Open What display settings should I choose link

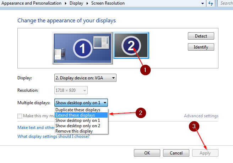tap(53, 136)
